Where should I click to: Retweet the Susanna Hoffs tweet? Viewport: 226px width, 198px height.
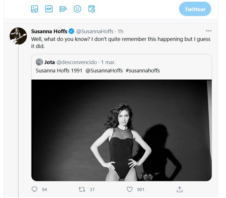(x=82, y=190)
